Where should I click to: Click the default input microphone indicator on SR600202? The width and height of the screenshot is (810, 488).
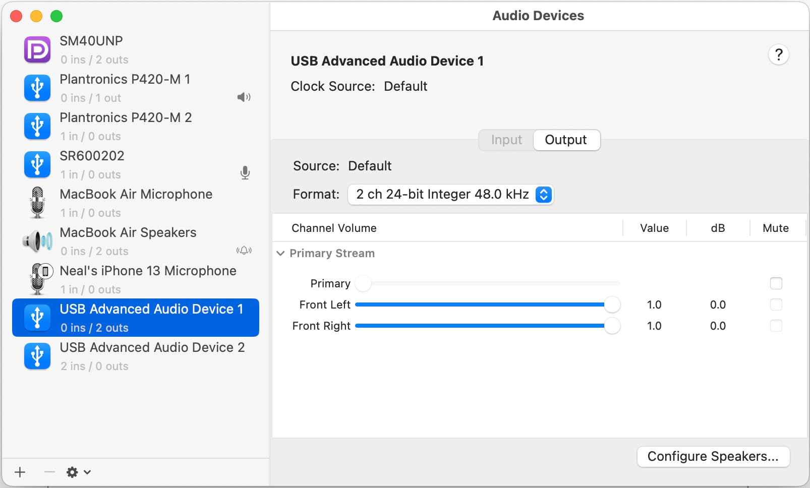click(245, 173)
